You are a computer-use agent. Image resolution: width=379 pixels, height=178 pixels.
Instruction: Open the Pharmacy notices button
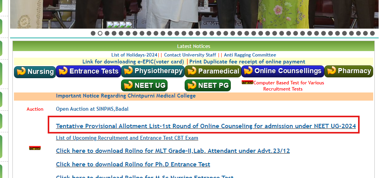click(349, 71)
